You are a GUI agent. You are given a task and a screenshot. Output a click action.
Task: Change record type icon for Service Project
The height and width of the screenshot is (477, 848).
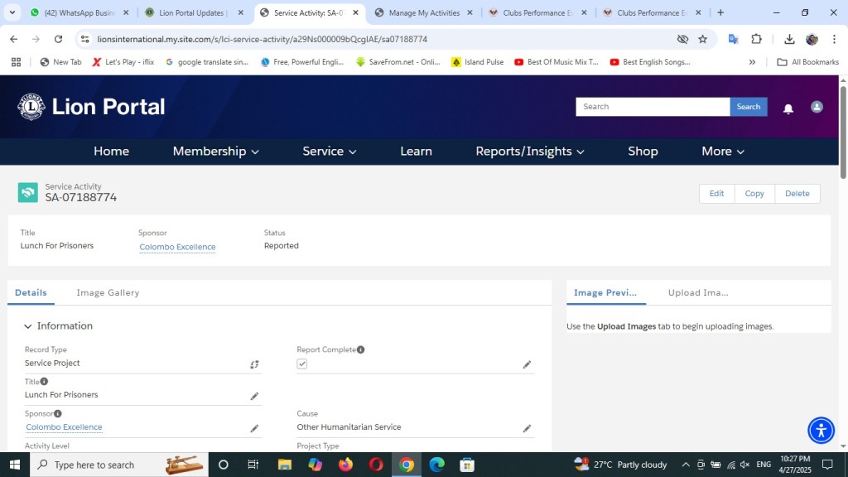click(254, 364)
